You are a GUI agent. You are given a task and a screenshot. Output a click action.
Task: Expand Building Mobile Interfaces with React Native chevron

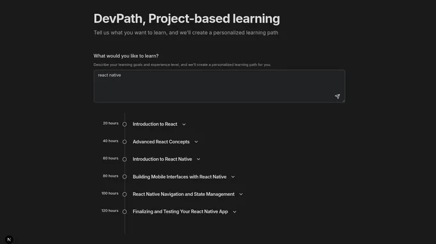pyautogui.click(x=233, y=177)
